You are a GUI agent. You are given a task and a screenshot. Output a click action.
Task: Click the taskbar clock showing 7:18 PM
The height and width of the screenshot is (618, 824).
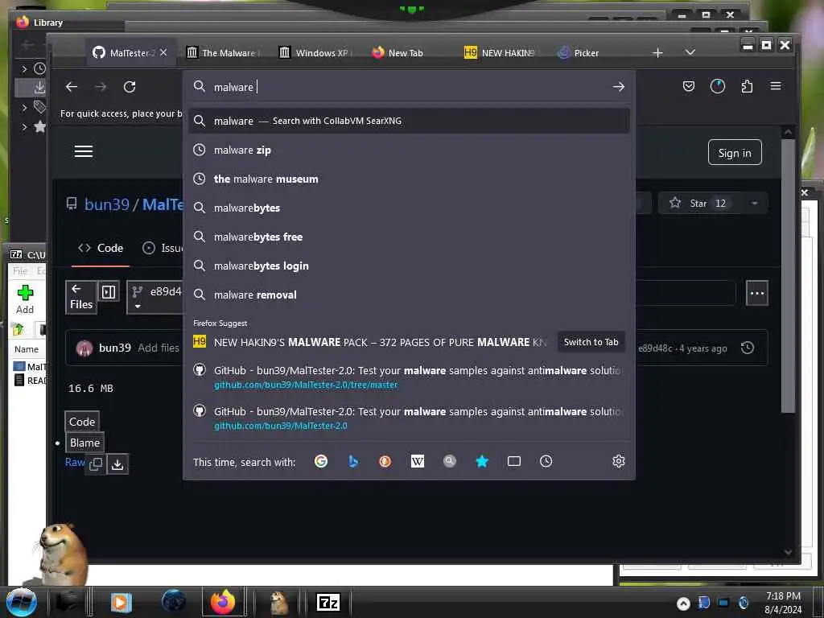click(x=783, y=603)
